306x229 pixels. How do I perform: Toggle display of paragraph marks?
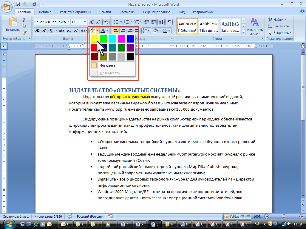(169, 22)
